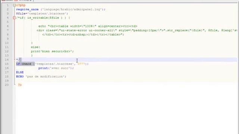Click line number 2 in the margin
This screenshot has height=134, width=239.
coord(7,9)
